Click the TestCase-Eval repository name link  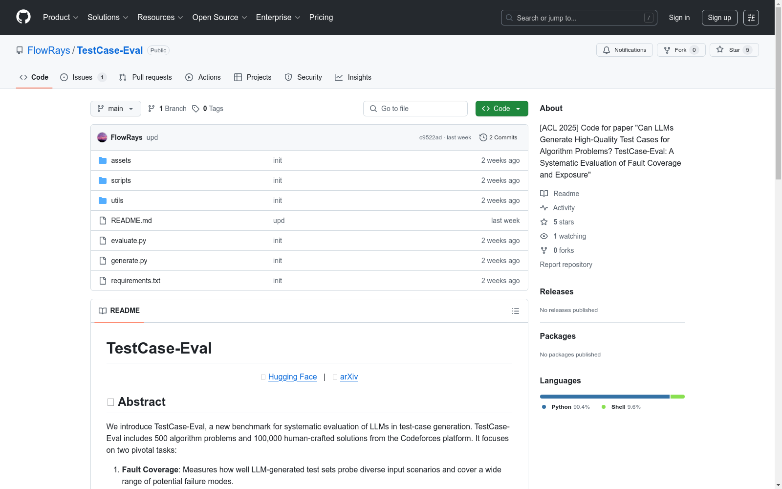tap(110, 50)
